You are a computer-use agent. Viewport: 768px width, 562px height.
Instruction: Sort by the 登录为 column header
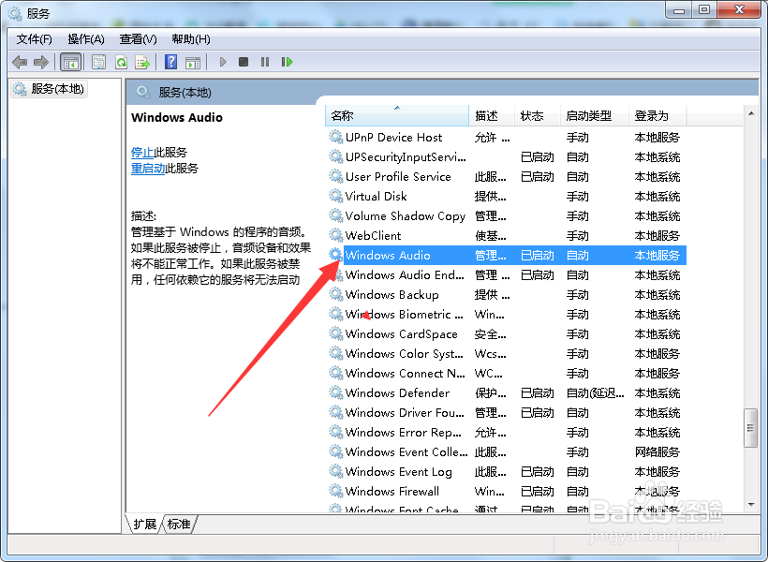[x=657, y=115]
